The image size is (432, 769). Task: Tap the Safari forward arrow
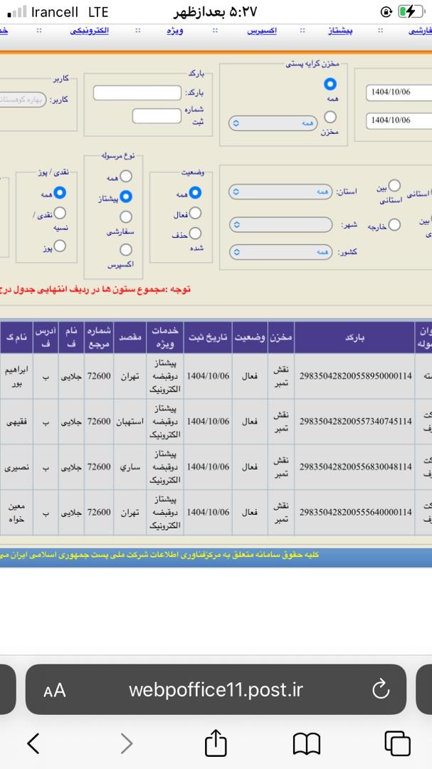126,743
